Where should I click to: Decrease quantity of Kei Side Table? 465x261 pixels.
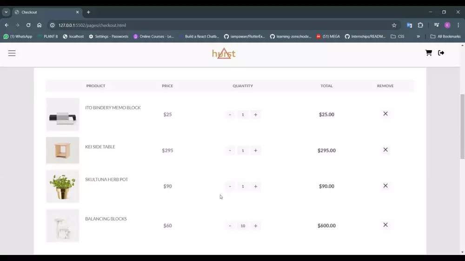[230, 151]
